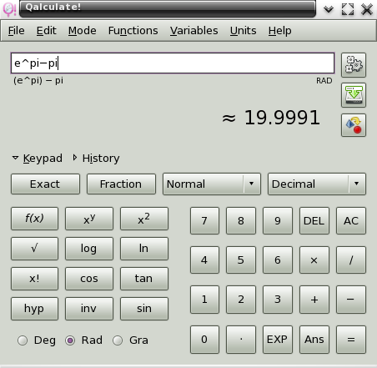Click the AC clear button
The height and width of the screenshot is (368, 377).
tap(351, 220)
